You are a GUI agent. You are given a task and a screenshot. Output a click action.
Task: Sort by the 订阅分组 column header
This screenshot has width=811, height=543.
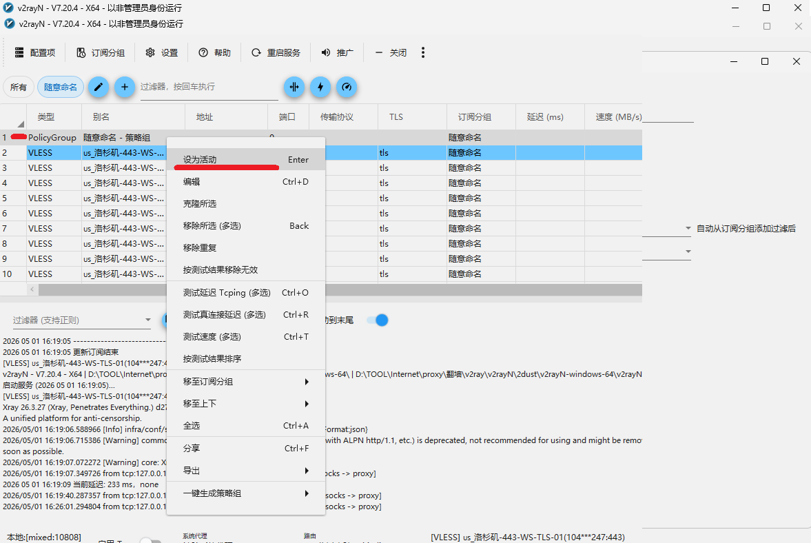coord(481,117)
